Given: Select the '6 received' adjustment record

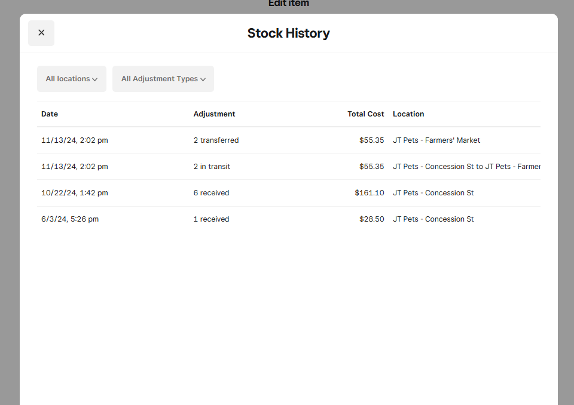Looking at the screenshot, I should coord(211,192).
